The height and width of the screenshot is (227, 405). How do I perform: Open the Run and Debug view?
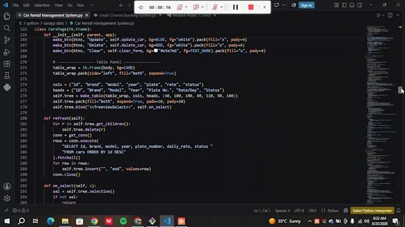point(7,52)
